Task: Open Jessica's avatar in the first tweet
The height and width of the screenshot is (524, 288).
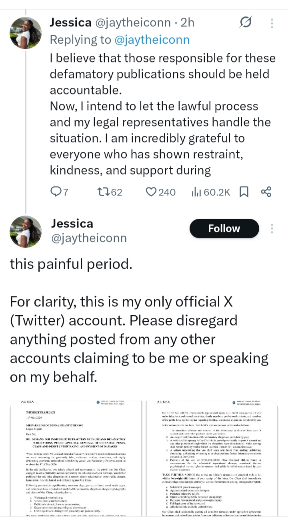Action: [x=26, y=32]
